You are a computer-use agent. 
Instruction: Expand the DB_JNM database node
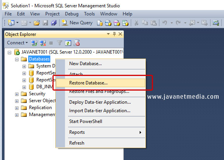24,87
